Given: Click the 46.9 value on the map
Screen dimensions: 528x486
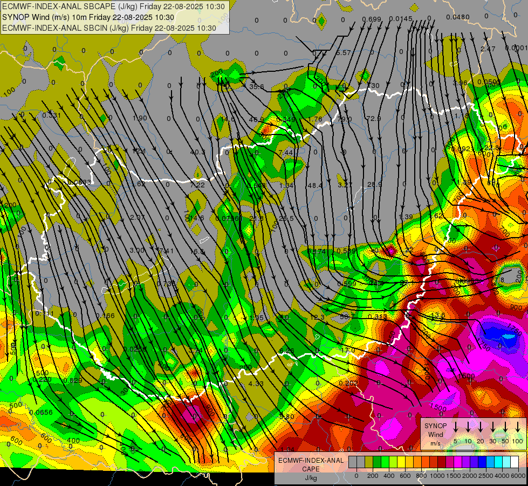Looking at the screenshot, I should coord(256,119).
